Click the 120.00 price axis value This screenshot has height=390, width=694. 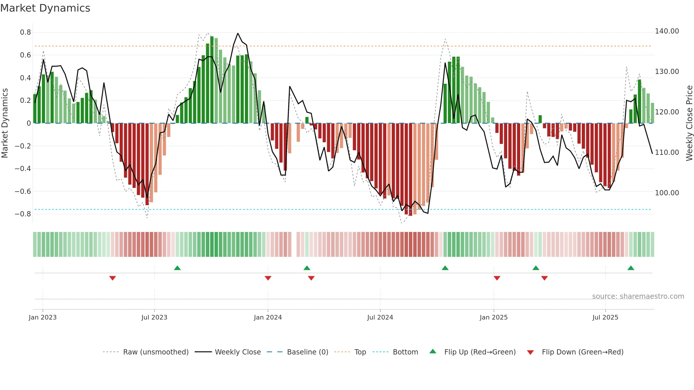pos(667,112)
